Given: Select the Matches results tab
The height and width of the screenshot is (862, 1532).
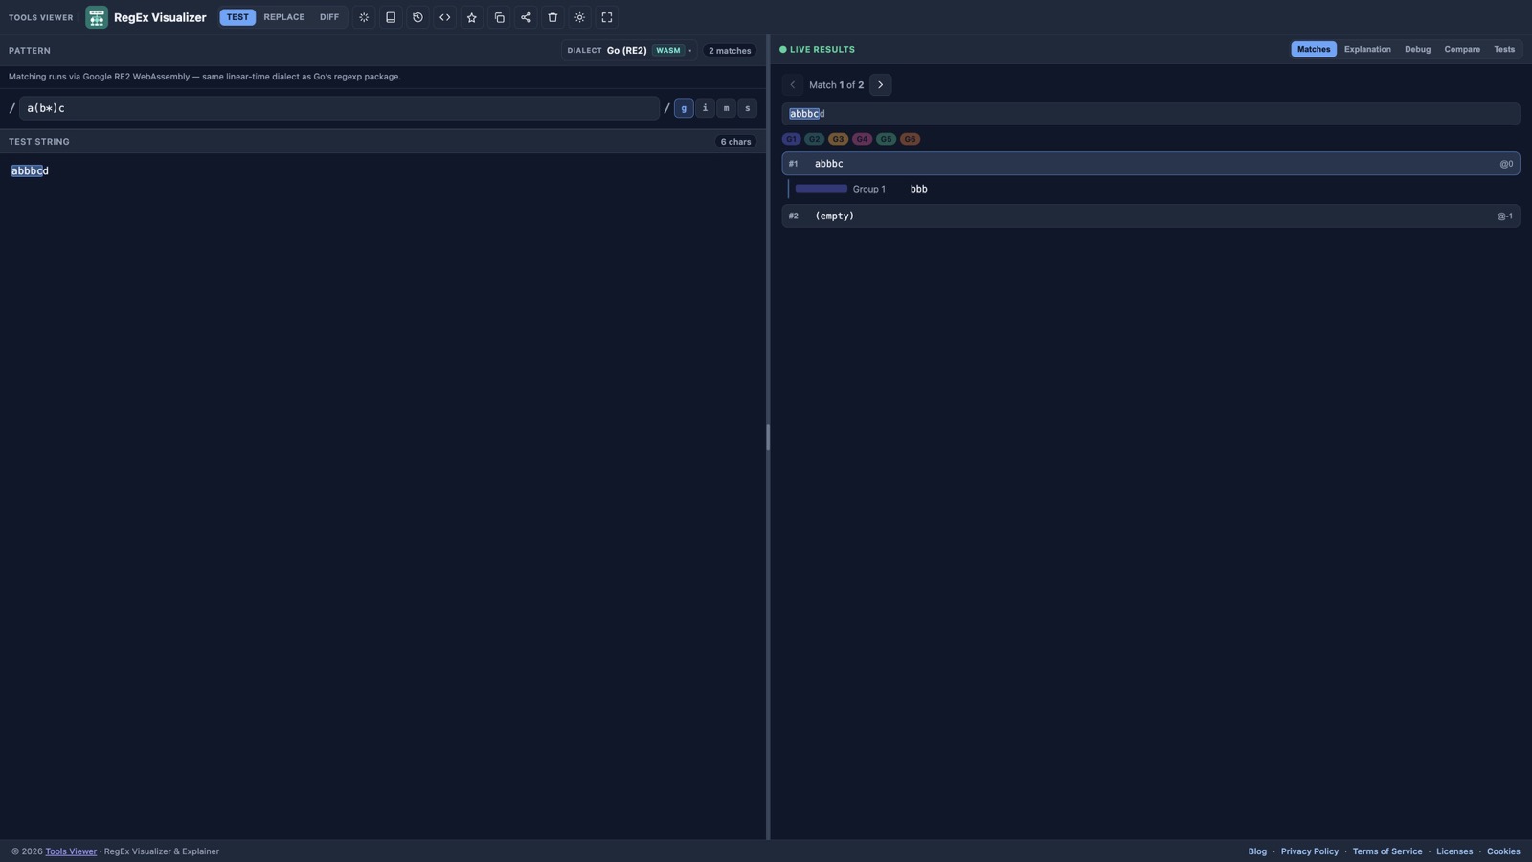Looking at the screenshot, I should pos(1314,50).
